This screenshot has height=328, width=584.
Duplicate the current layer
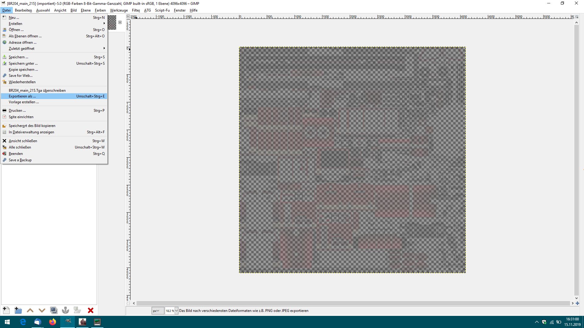[x=54, y=310]
